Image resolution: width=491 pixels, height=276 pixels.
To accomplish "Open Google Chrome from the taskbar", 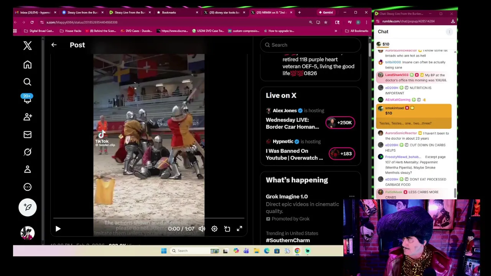I will (297, 251).
